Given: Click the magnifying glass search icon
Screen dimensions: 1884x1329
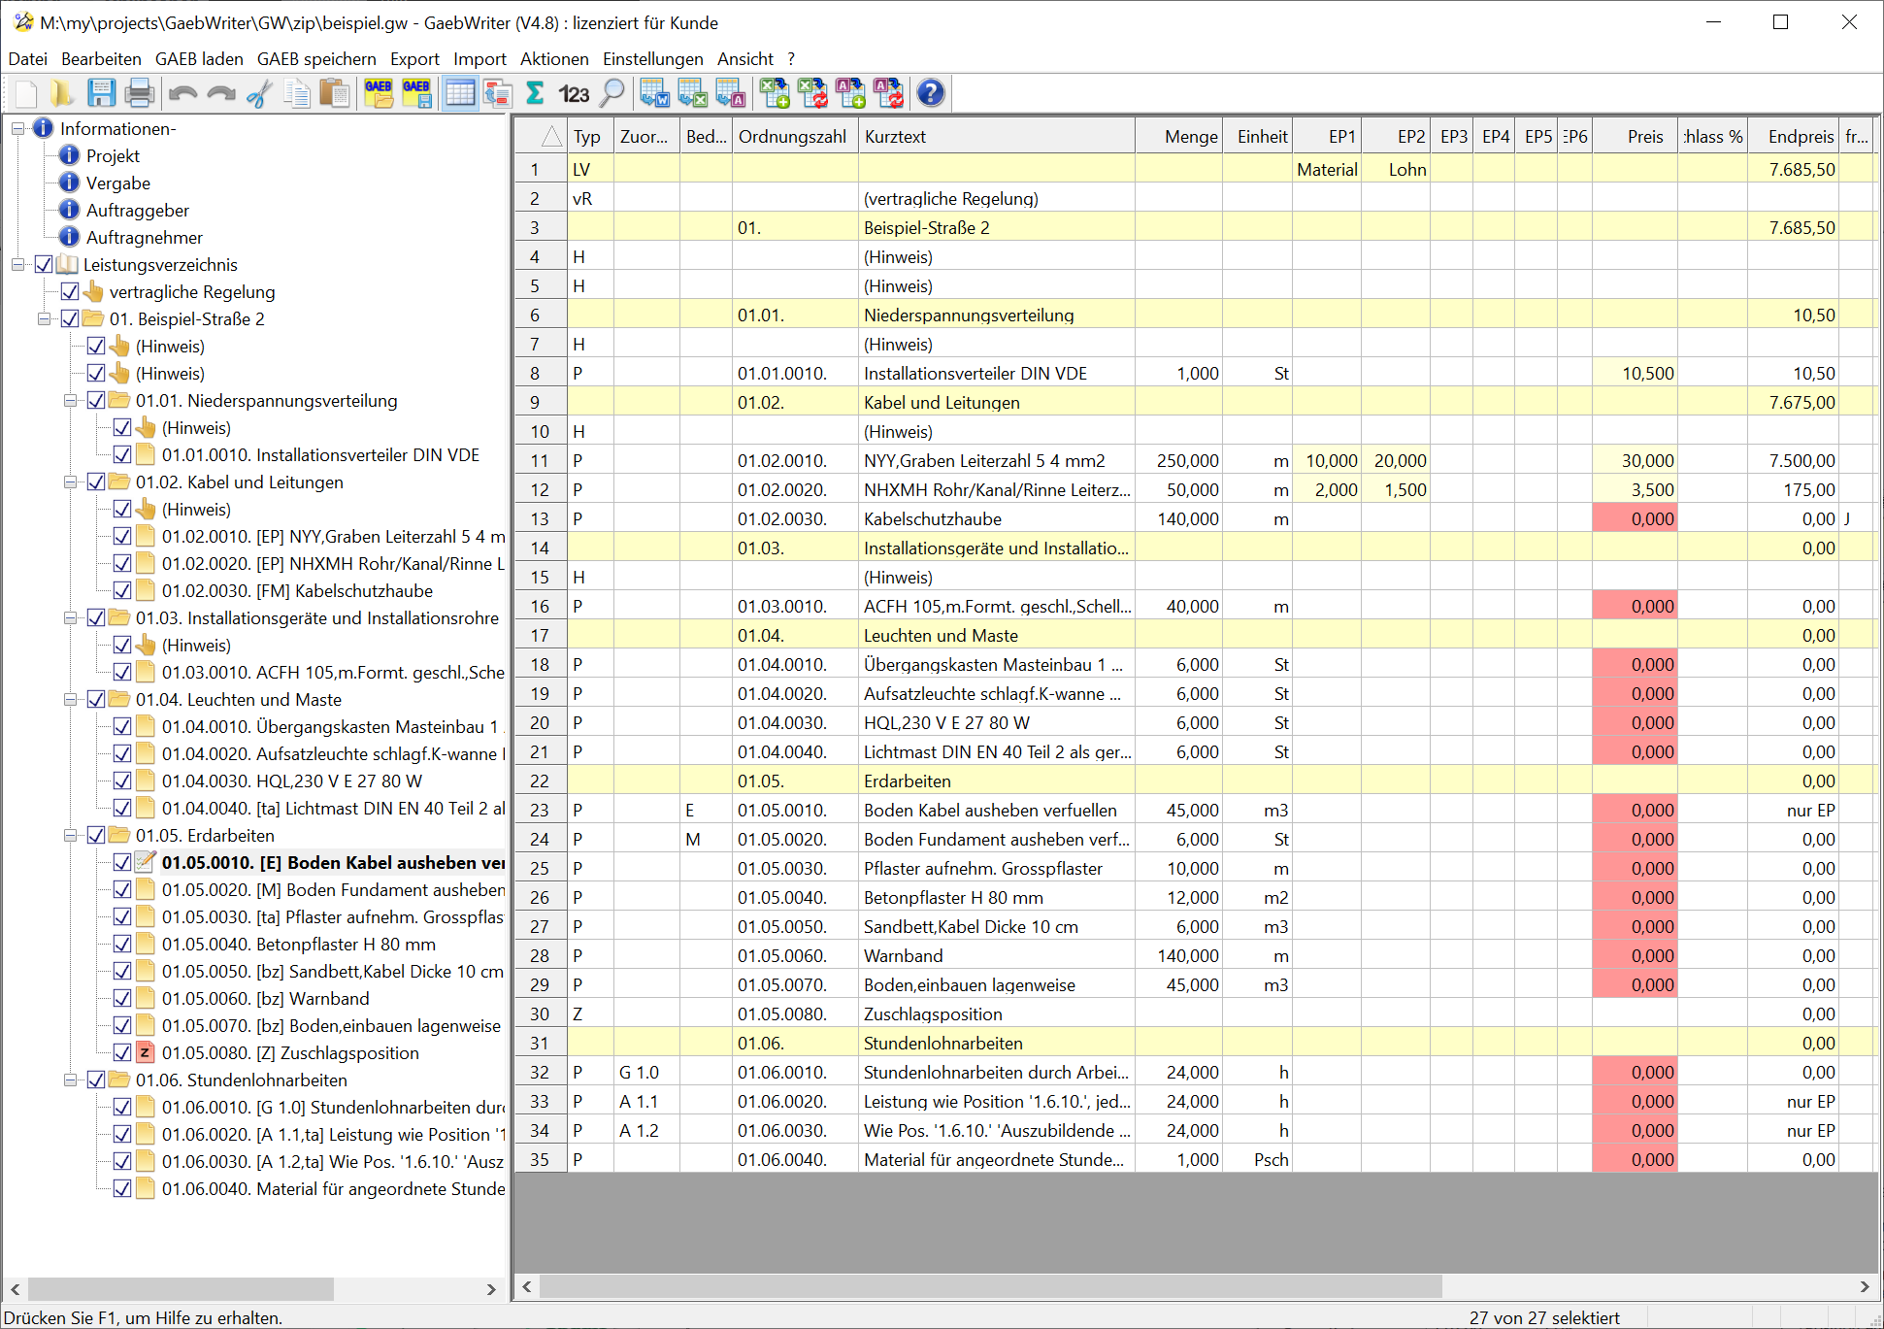Looking at the screenshot, I should point(611,93).
